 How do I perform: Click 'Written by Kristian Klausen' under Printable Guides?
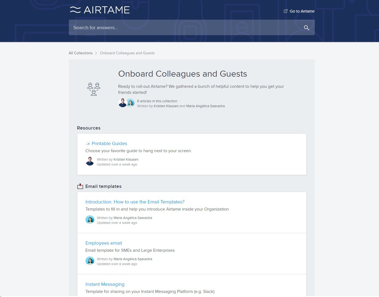coord(117,160)
